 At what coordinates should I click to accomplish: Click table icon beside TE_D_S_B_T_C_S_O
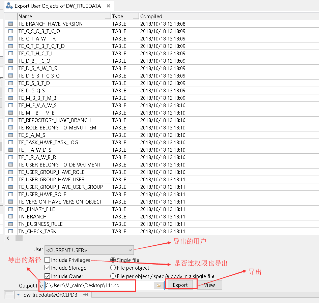[10, 75]
